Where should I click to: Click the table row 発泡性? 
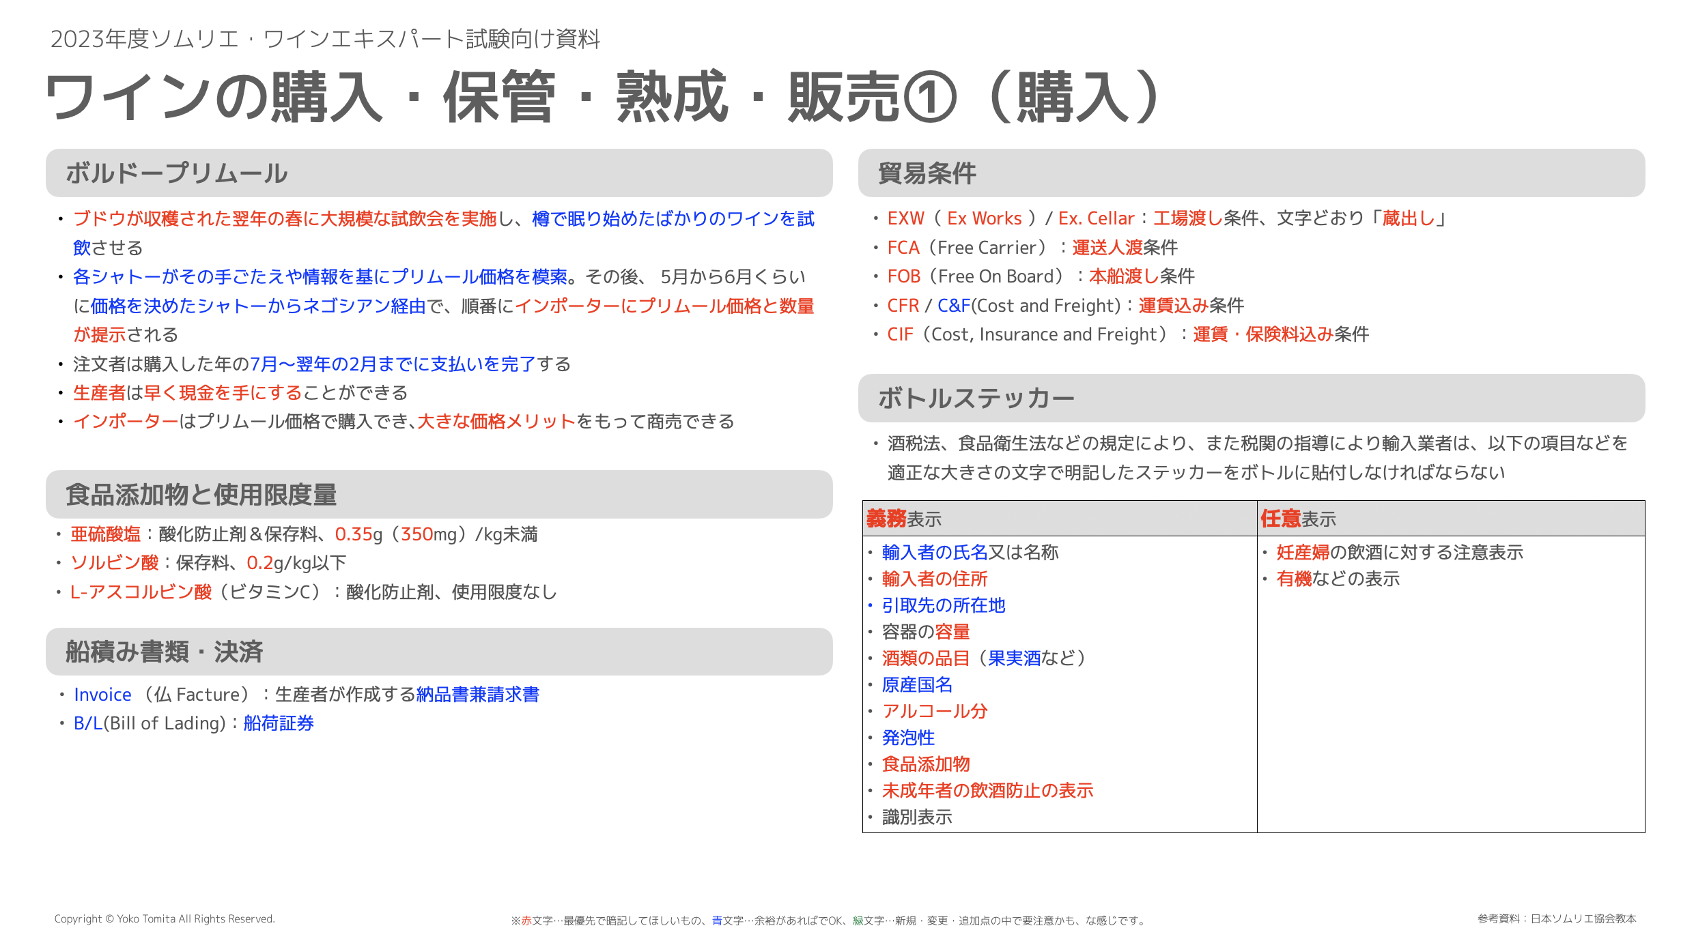(908, 738)
